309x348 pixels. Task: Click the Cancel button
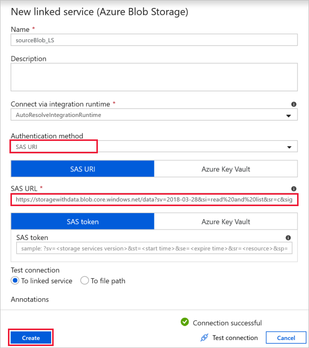(286, 338)
